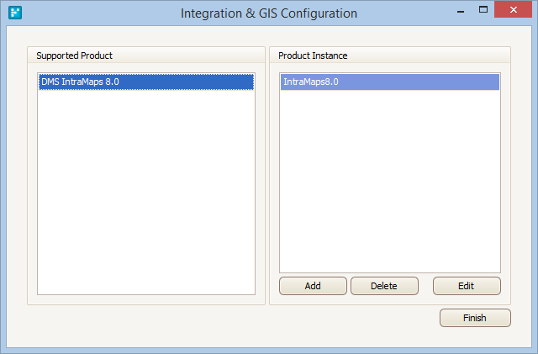Edit the selected product instance
538x354 pixels.
pos(467,286)
